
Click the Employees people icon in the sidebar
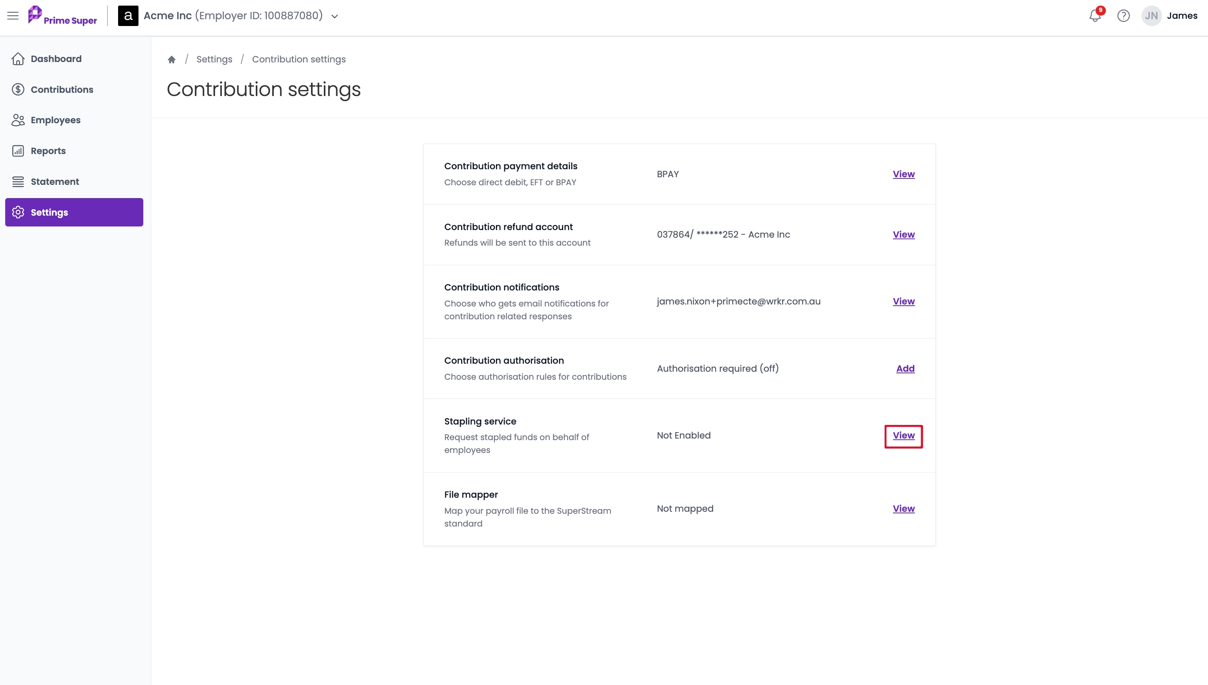(18, 120)
